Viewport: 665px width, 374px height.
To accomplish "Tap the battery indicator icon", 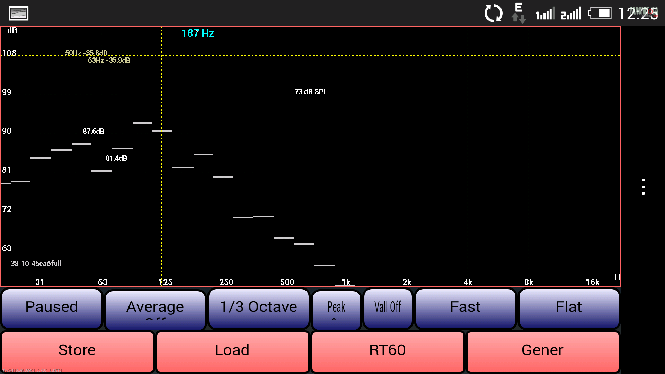I will click(x=600, y=14).
